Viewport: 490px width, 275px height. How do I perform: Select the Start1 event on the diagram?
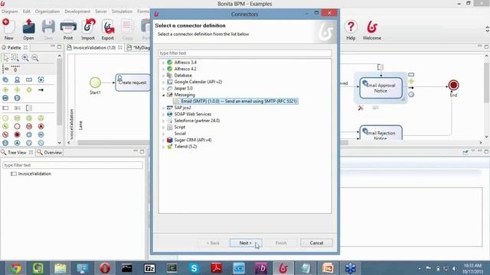pyautogui.click(x=95, y=82)
